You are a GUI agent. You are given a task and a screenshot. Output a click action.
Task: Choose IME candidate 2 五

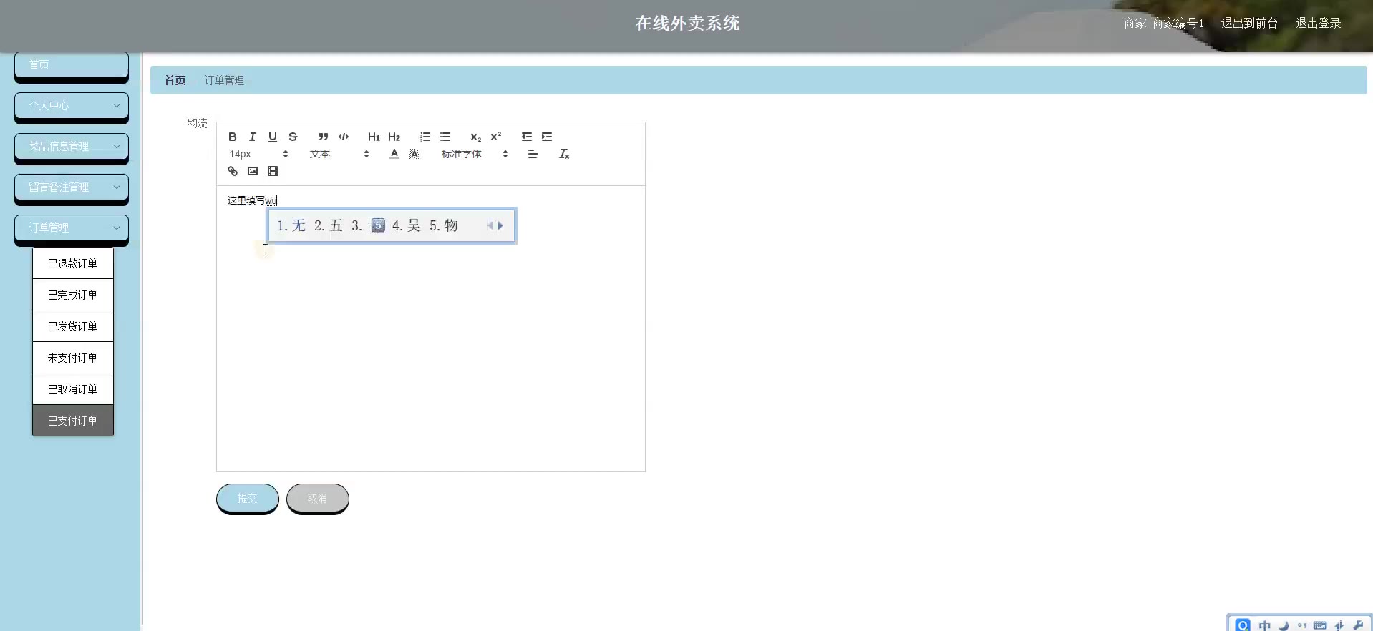[329, 226]
